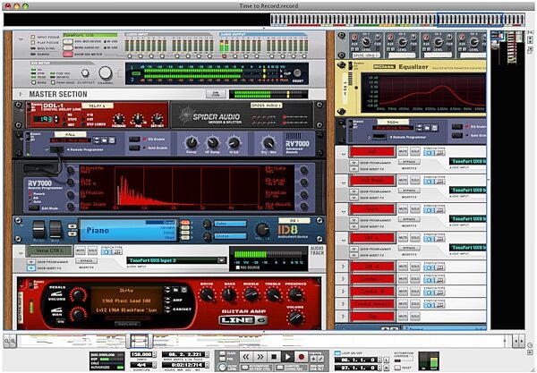This screenshot has height=373, width=537.
Task: Toggle RV7000 Hall Gate Enable button
Action: point(134,148)
